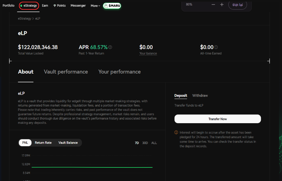Image resolution: width=282 pixels, height=181 pixels.
Task: Switch chart to Return Rate
Action: [43, 143]
